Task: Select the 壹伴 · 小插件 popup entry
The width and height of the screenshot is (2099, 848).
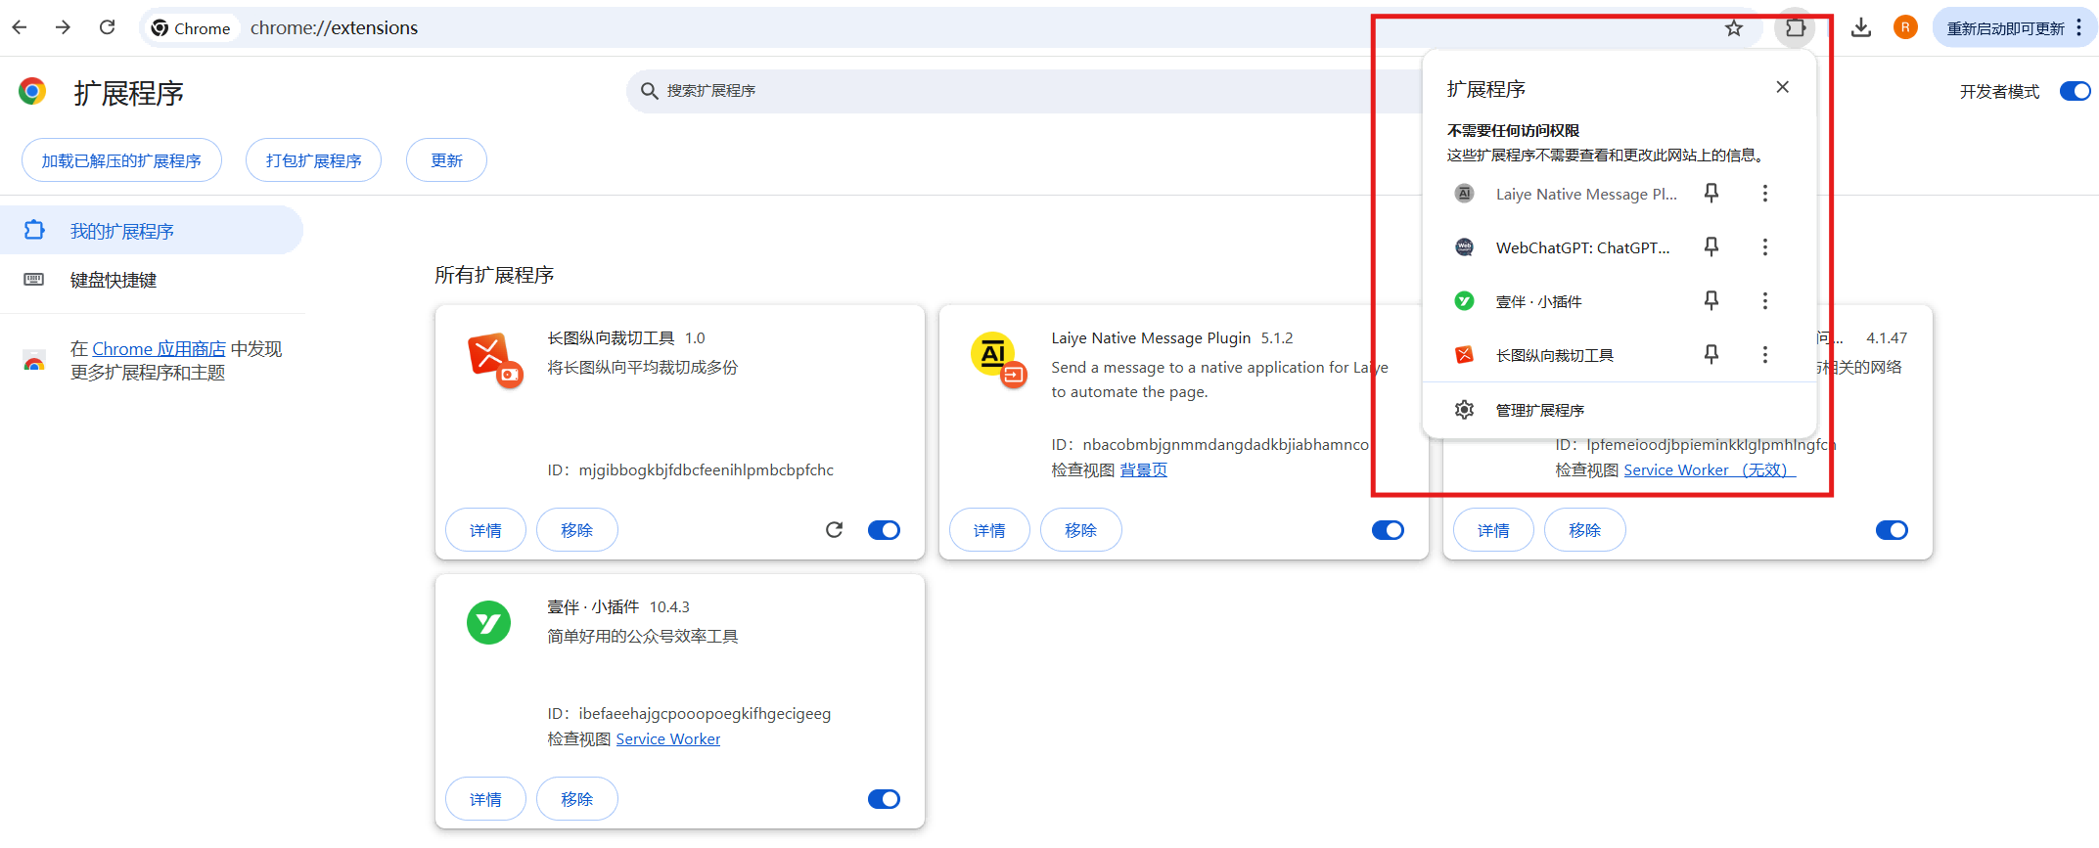Action: pyautogui.click(x=1538, y=301)
